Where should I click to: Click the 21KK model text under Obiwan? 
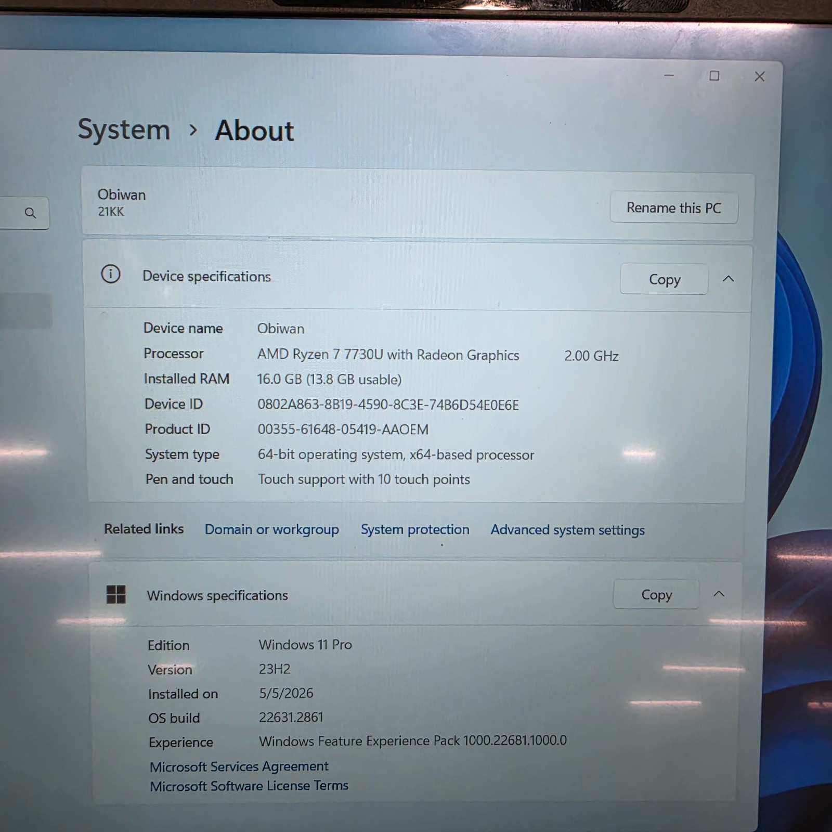(x=111, y=212)
